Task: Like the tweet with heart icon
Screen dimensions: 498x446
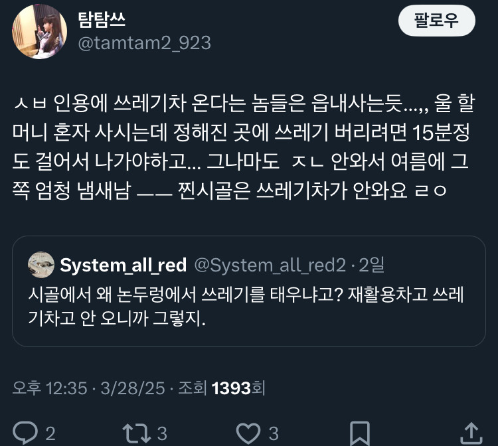Action: click(248, 433)
